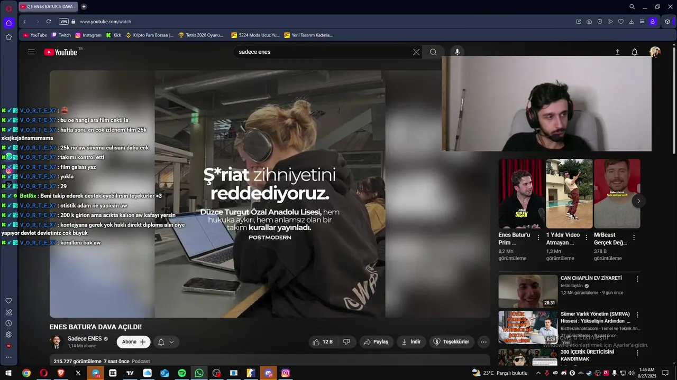
Task: Open more actions under the video
Action: coord(483,341)
